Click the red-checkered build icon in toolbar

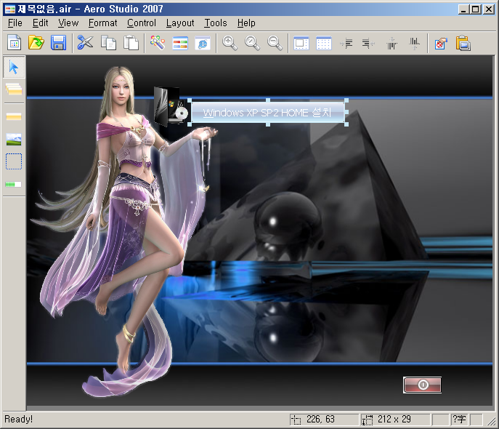441,44
